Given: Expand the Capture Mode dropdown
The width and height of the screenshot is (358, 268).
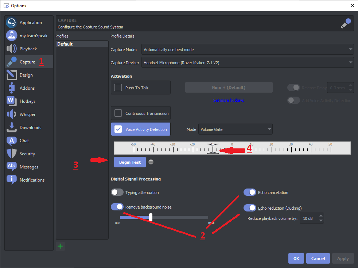Looking at the screenshot, I should 248,50.
